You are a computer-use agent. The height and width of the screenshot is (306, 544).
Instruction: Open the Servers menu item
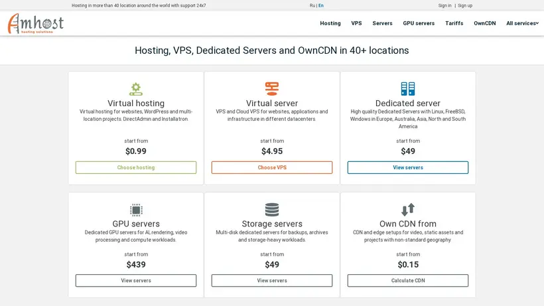[382, 23]
